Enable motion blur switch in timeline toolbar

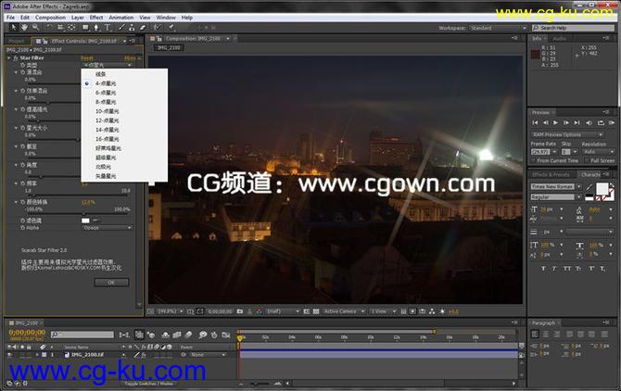click(188, 334)
